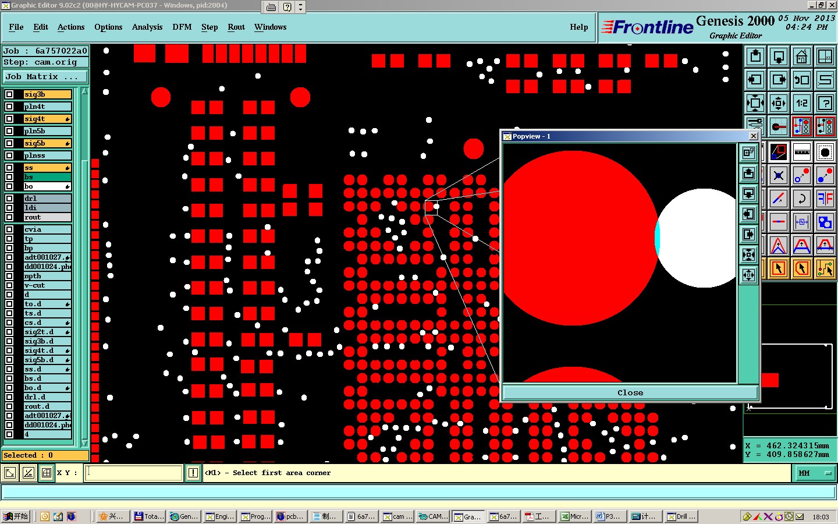Click the layer list scroll down arrow

point(84,443)
